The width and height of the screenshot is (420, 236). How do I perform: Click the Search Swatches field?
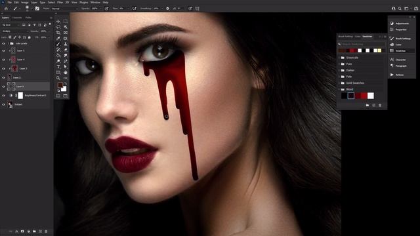[x=362, y=44]
